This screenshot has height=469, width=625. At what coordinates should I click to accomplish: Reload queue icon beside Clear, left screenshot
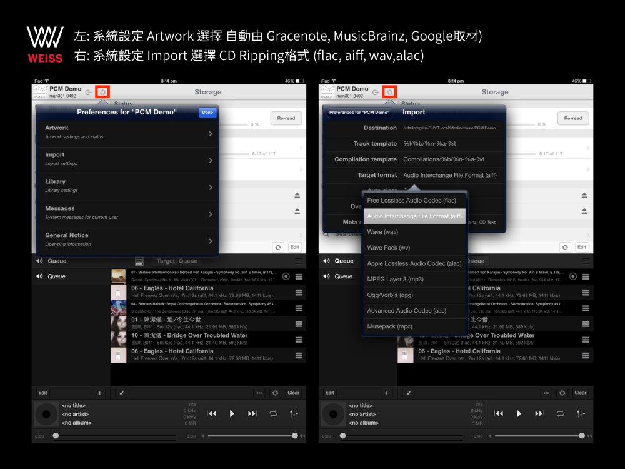pos(275,393)
